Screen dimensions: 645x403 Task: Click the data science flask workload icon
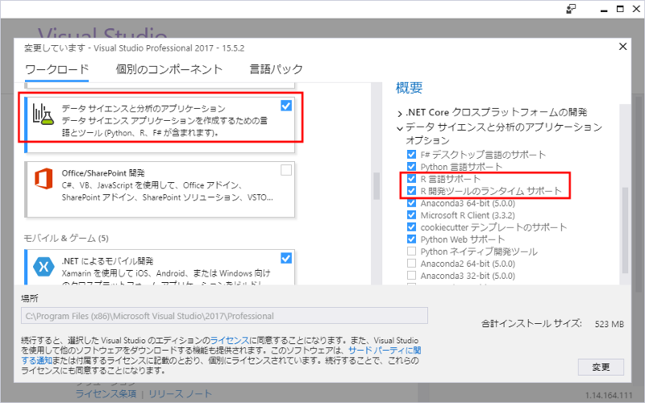(x=44, y=114)
